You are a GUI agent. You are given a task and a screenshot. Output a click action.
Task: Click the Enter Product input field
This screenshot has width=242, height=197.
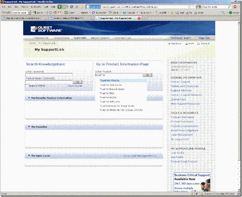119,75
